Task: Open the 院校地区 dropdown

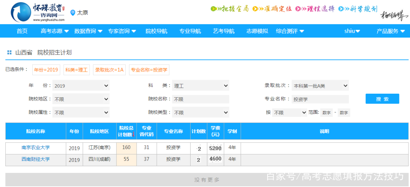Action: pos(81,99)
